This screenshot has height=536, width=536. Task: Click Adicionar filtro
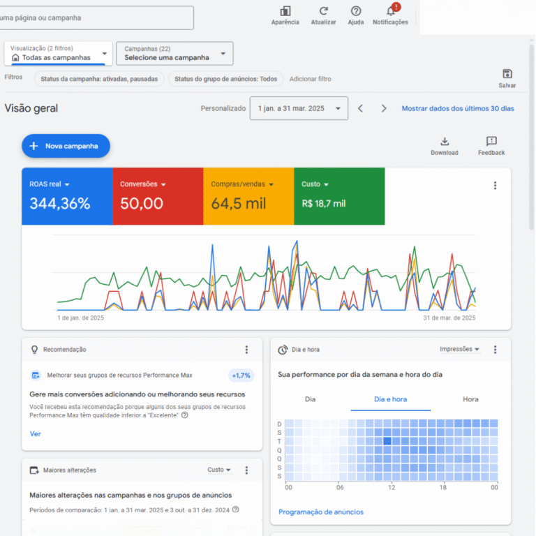311,79
